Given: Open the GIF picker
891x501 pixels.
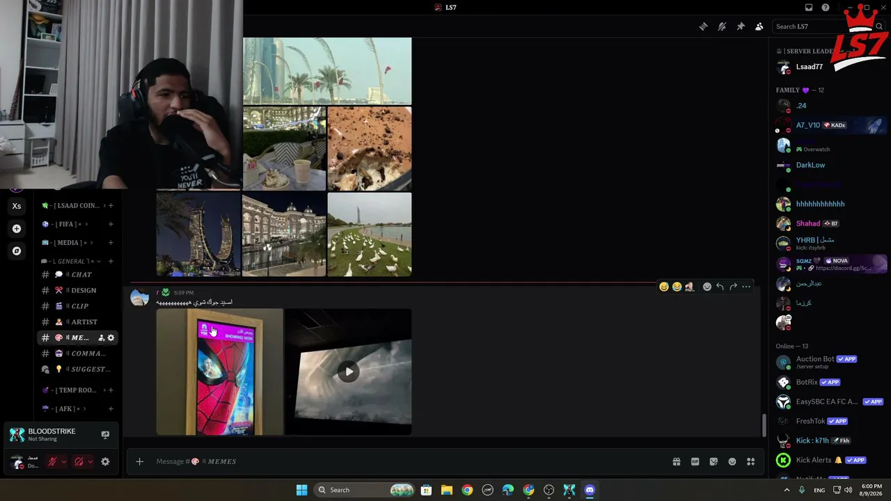Looking at the screenshot, I should 695,461.
